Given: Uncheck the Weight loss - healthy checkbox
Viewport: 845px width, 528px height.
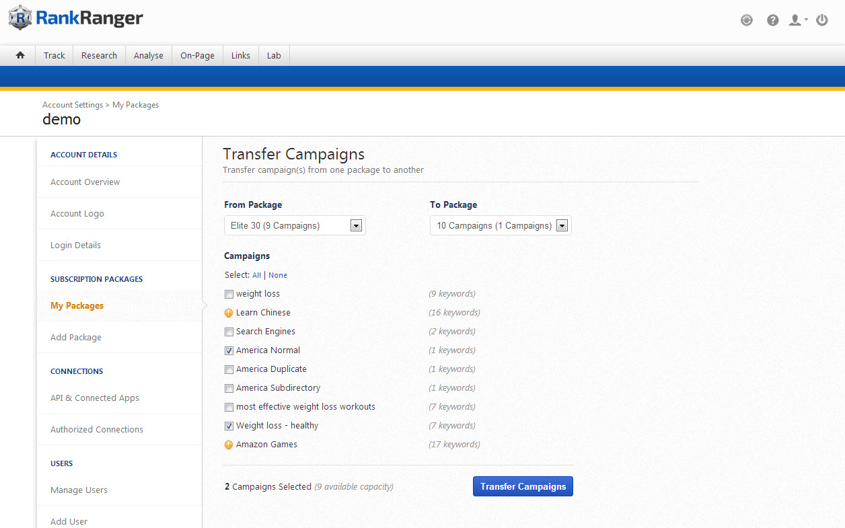Looking at the screenshot, I should [229, 426].
